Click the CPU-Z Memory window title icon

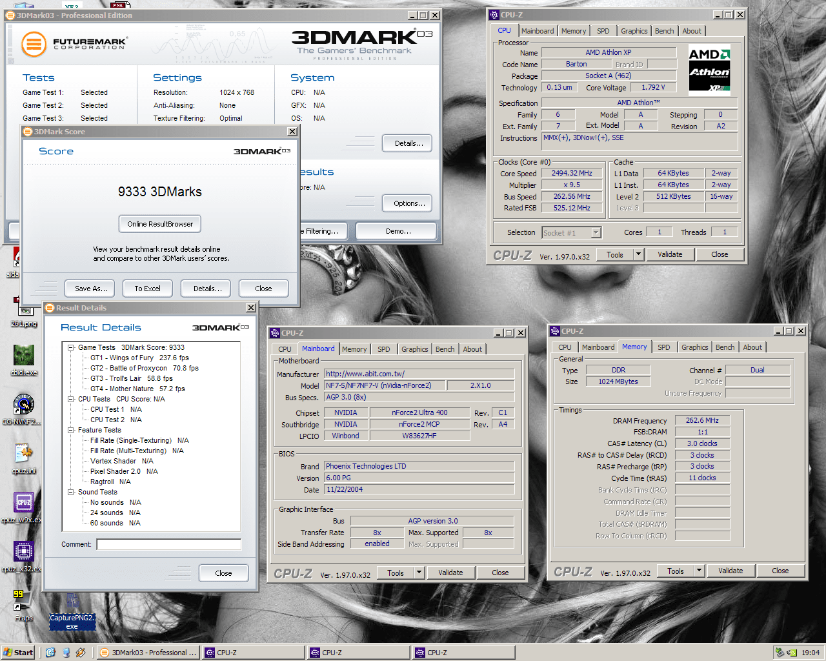click(554, 331)
